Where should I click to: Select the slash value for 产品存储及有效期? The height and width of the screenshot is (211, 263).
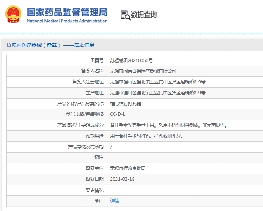(x=111, y=147)
